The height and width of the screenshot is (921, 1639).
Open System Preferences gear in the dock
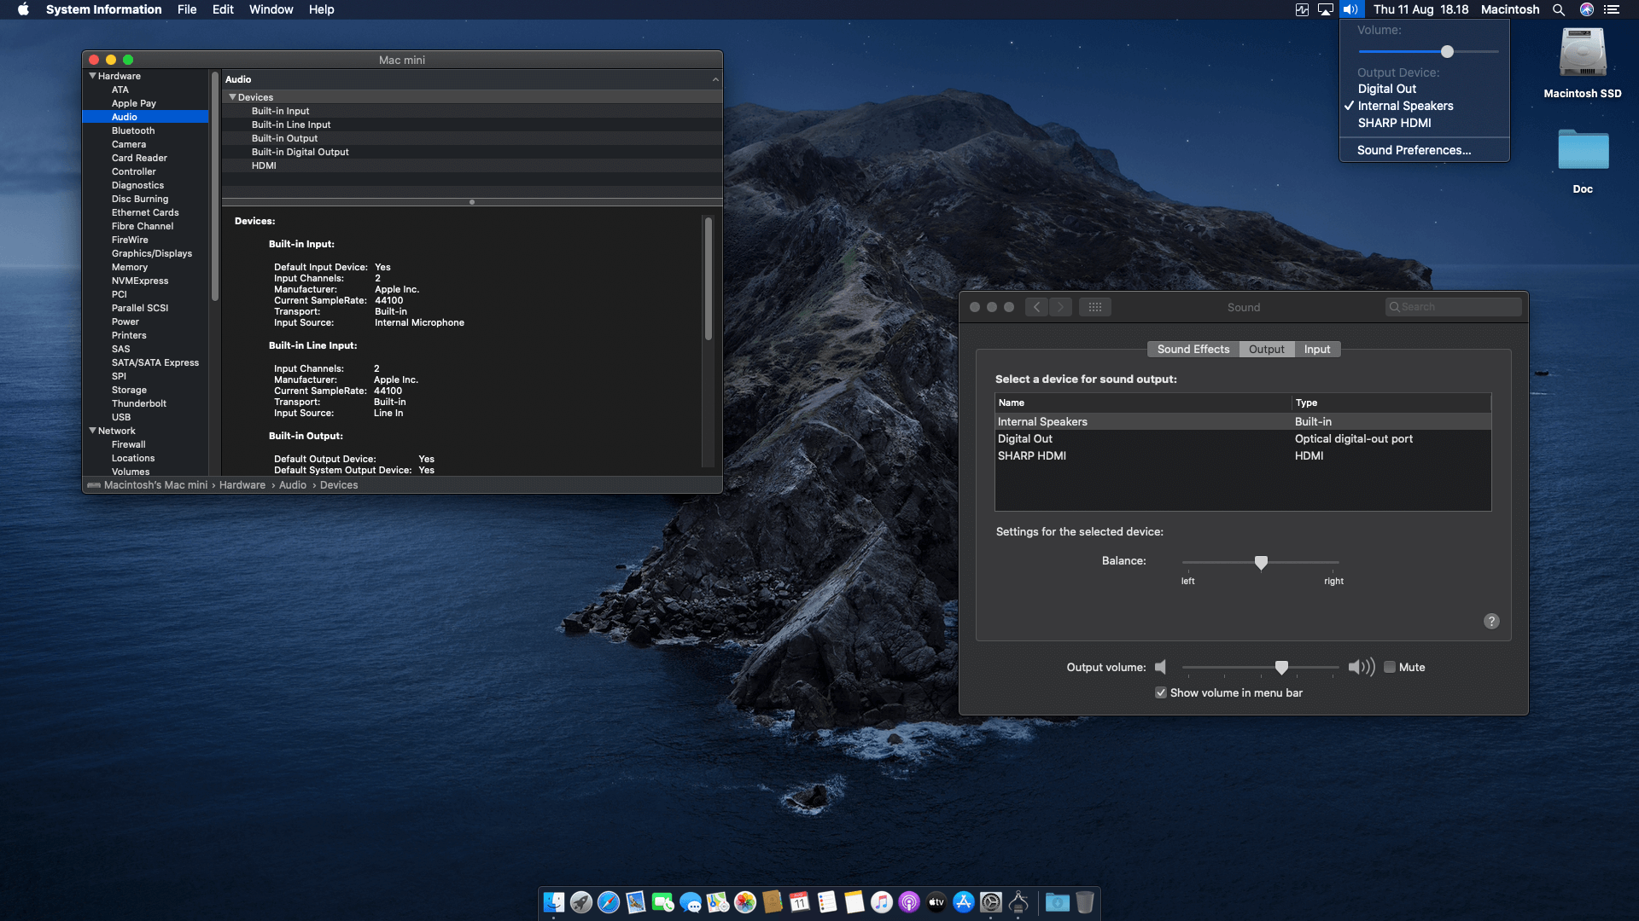click(991, 902)
